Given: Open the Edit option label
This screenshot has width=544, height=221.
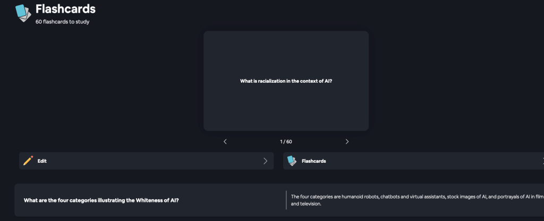Looking at the screenshot, I should (42, 161).
